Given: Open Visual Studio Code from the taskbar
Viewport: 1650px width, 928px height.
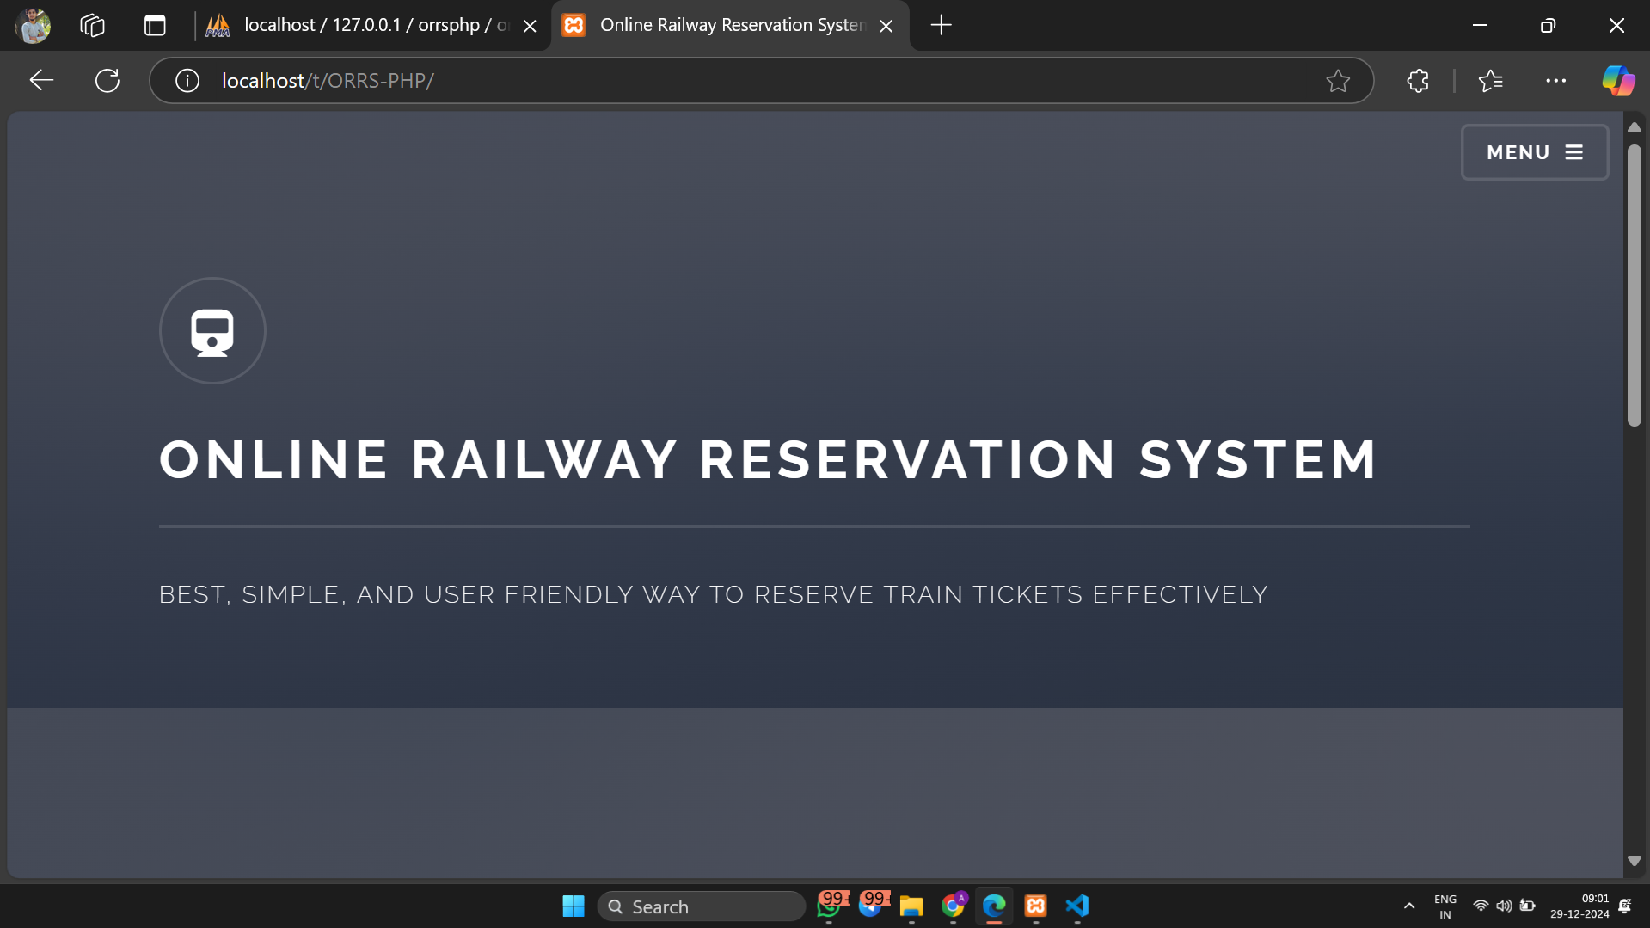Looking at the screenshot, I should 1076,906.
